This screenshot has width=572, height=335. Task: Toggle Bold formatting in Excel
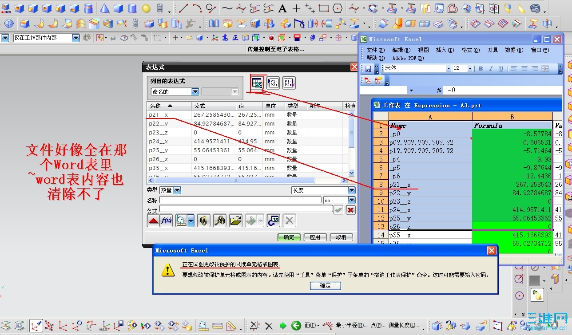pos(481,69)
